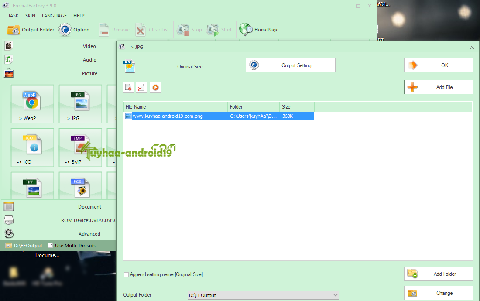480x301 pixels.
Task: Click the Add Folder button
Action: pos(439,274)
